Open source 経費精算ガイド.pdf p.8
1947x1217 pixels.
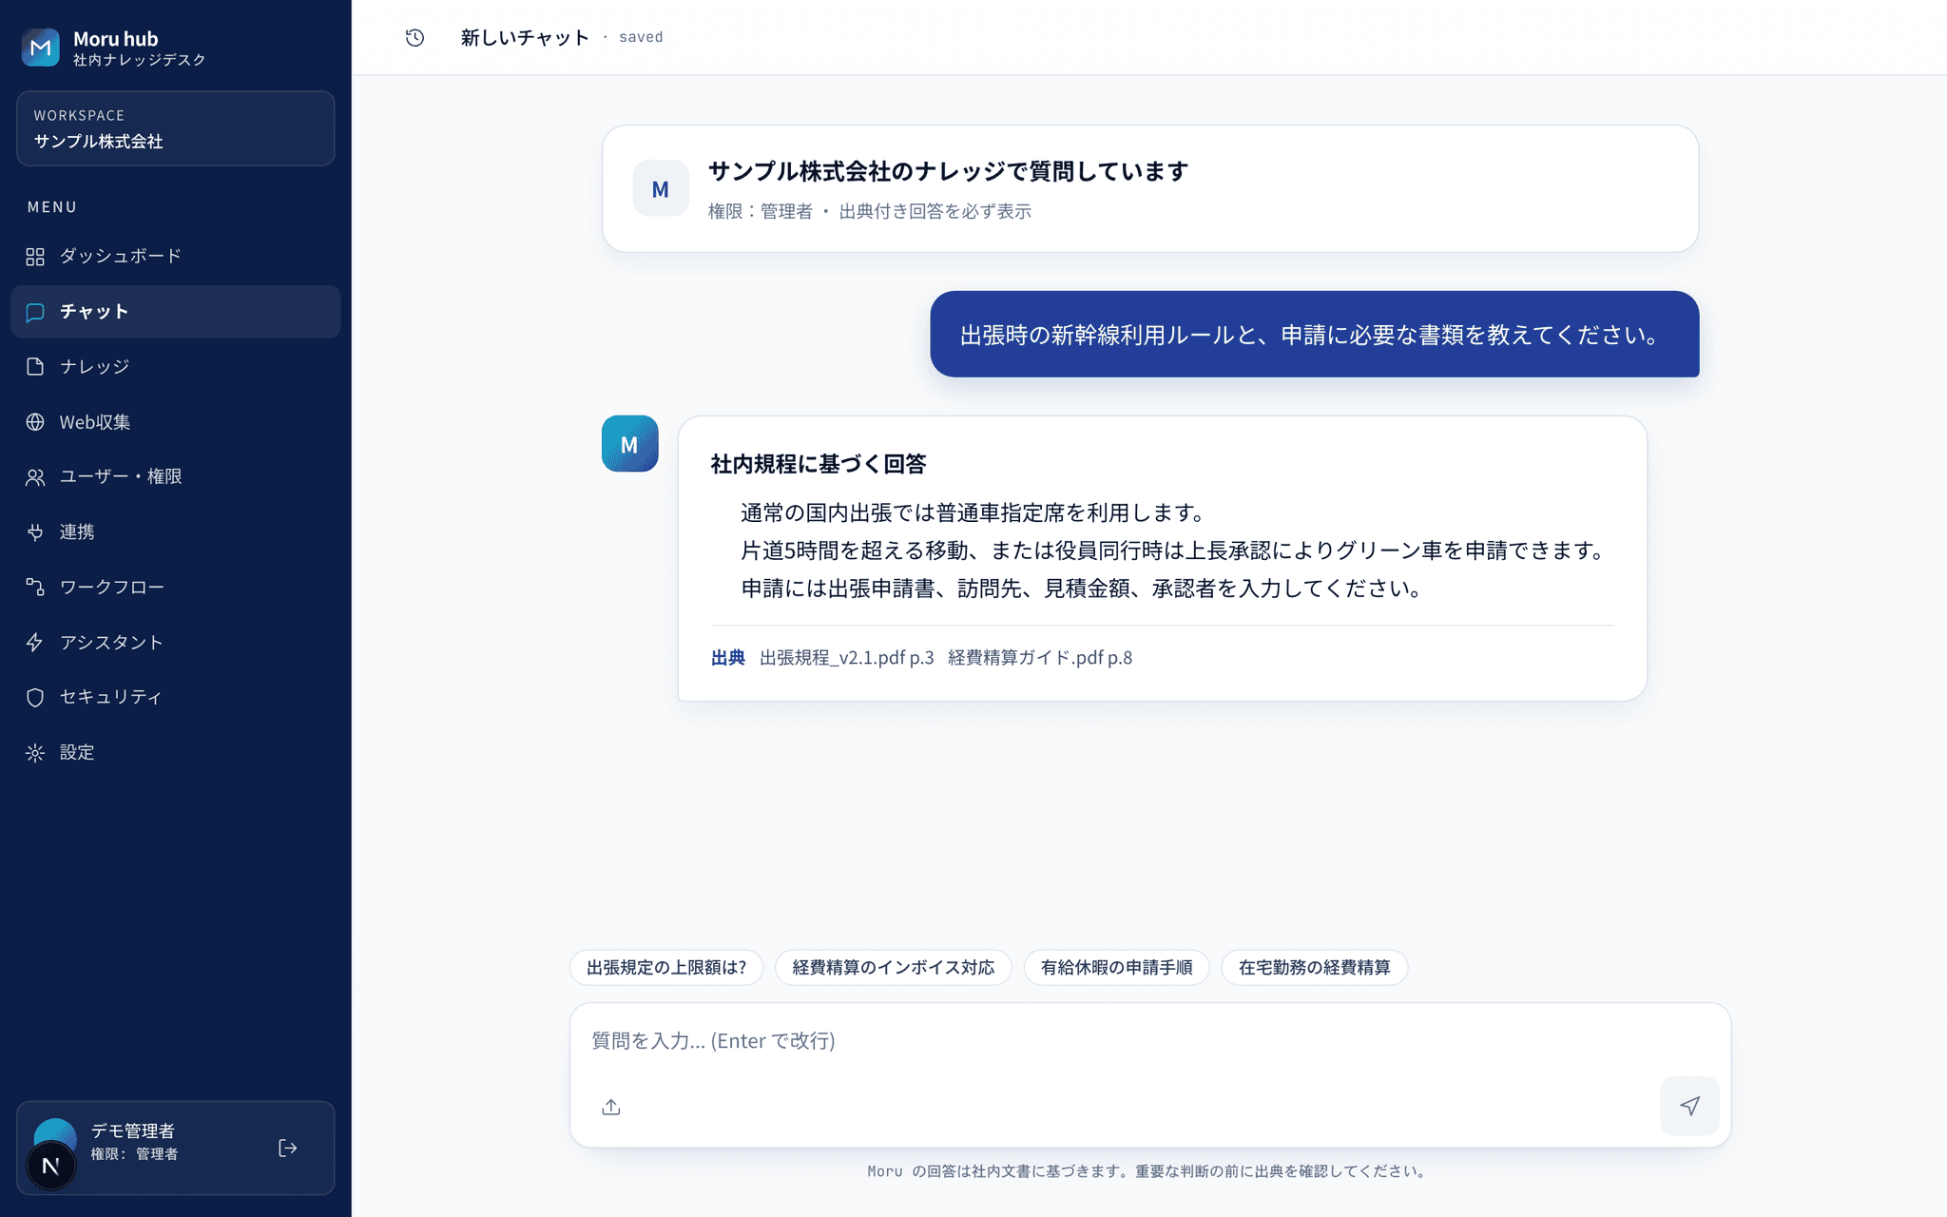(x=1040, y=658)
